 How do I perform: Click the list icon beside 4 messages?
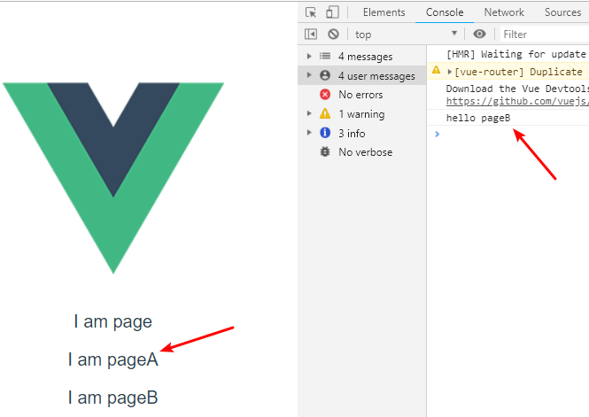[325, 57]
